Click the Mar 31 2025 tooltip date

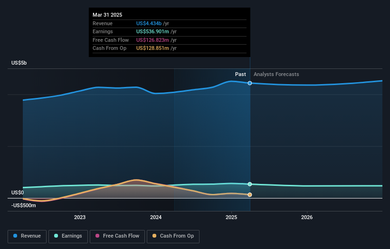pos(107,15)
